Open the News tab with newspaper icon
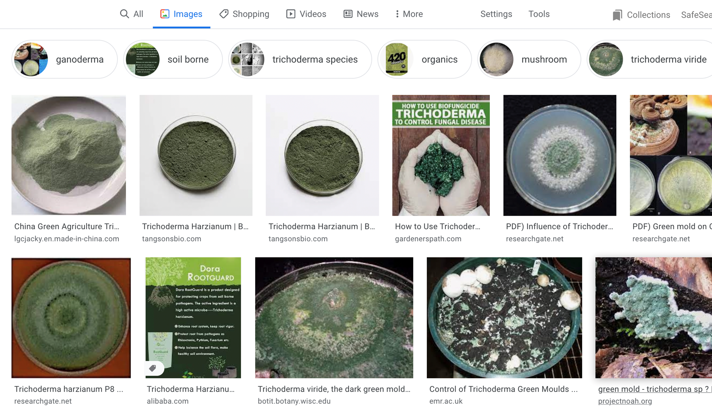Viewport: 712px width, 413px height. pyautogui.click(x=361, y=14)
